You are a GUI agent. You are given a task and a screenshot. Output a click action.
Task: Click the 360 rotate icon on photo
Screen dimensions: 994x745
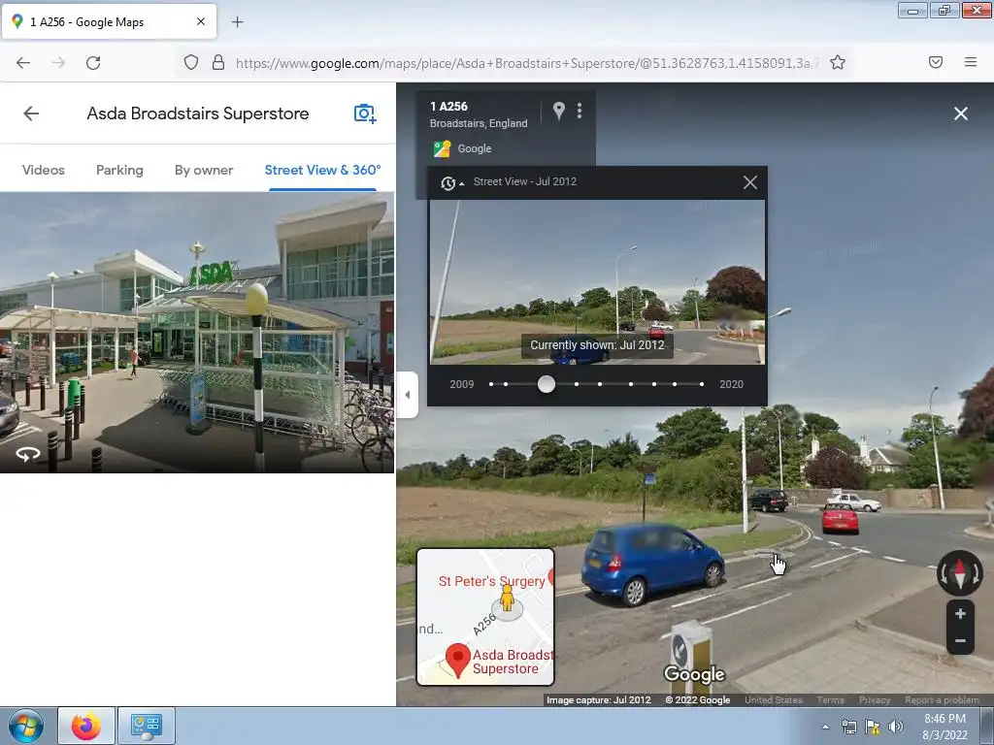27,454
